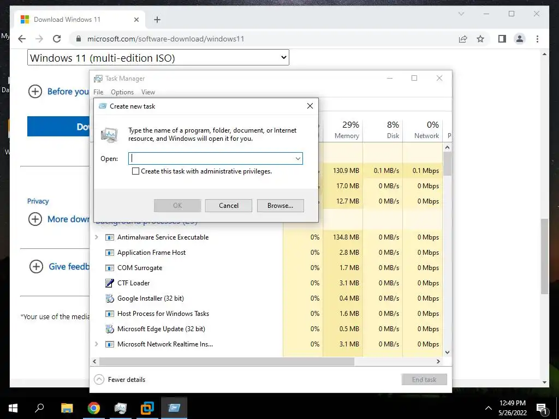
Task: Open the Chrome profile avatar
Action: coord(520,39)
